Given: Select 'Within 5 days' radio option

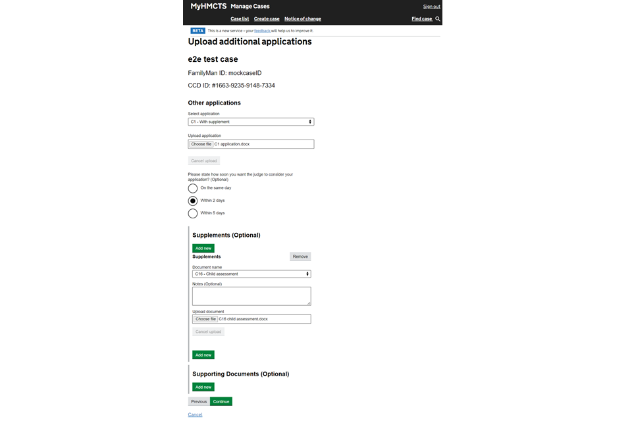Looking at the screenshot, I should coord(193,213).
